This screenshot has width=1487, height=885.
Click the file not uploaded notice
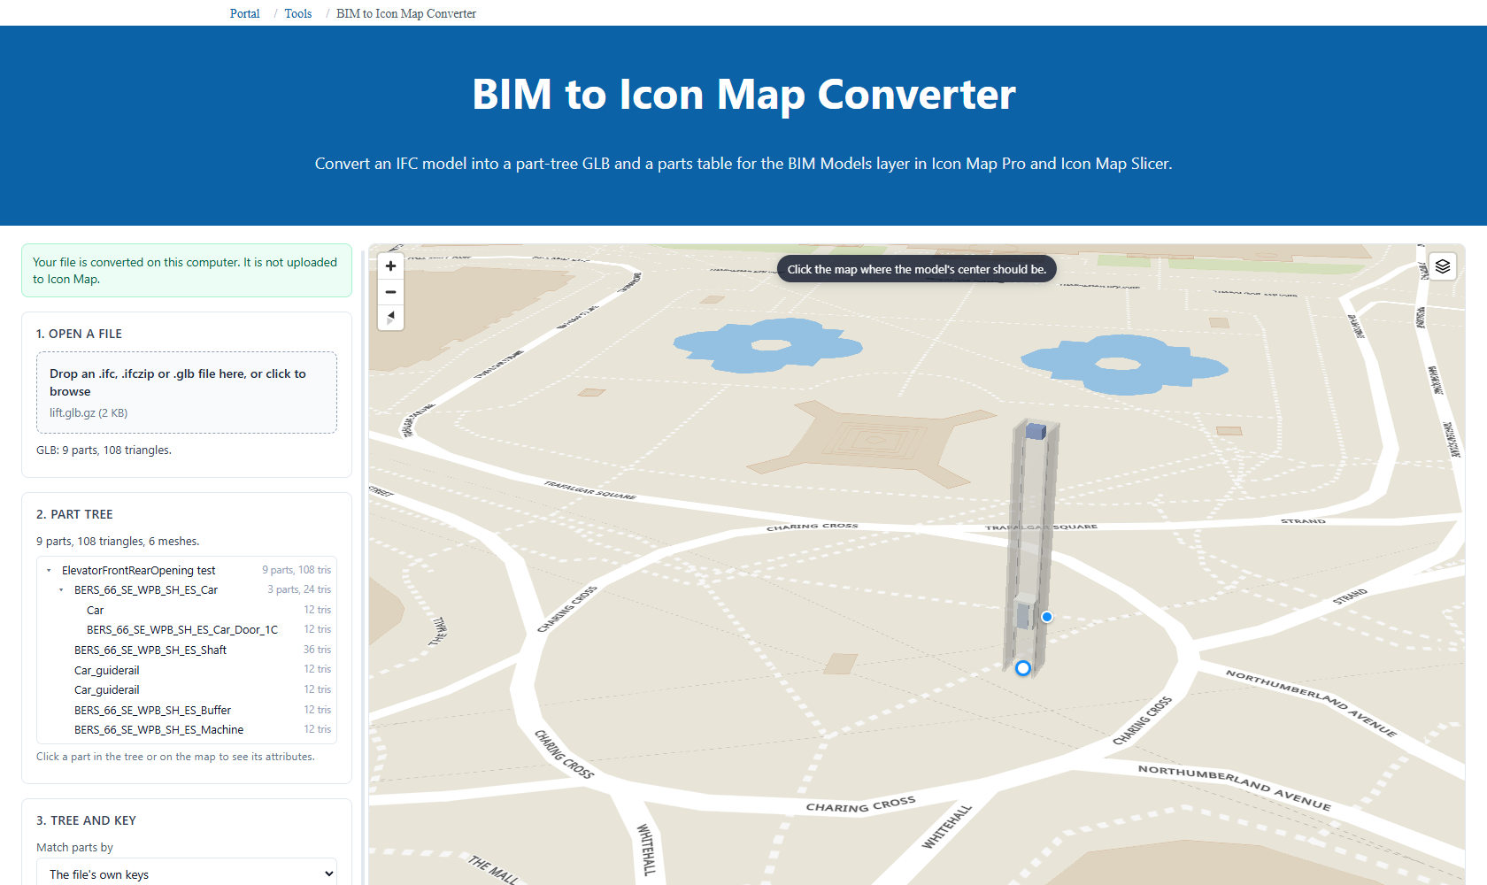187,271
